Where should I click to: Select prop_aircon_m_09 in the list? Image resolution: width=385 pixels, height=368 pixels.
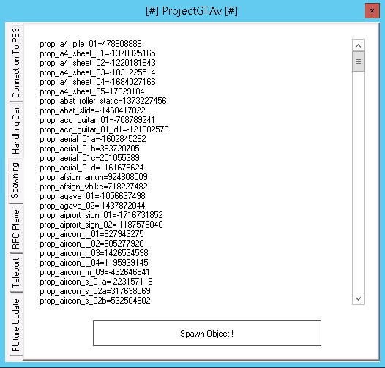pyautogui.click(x=94, y=272)
